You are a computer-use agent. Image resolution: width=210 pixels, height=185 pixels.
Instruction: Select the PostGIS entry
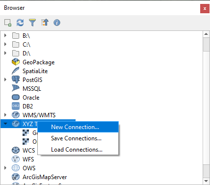pos(32,80)
